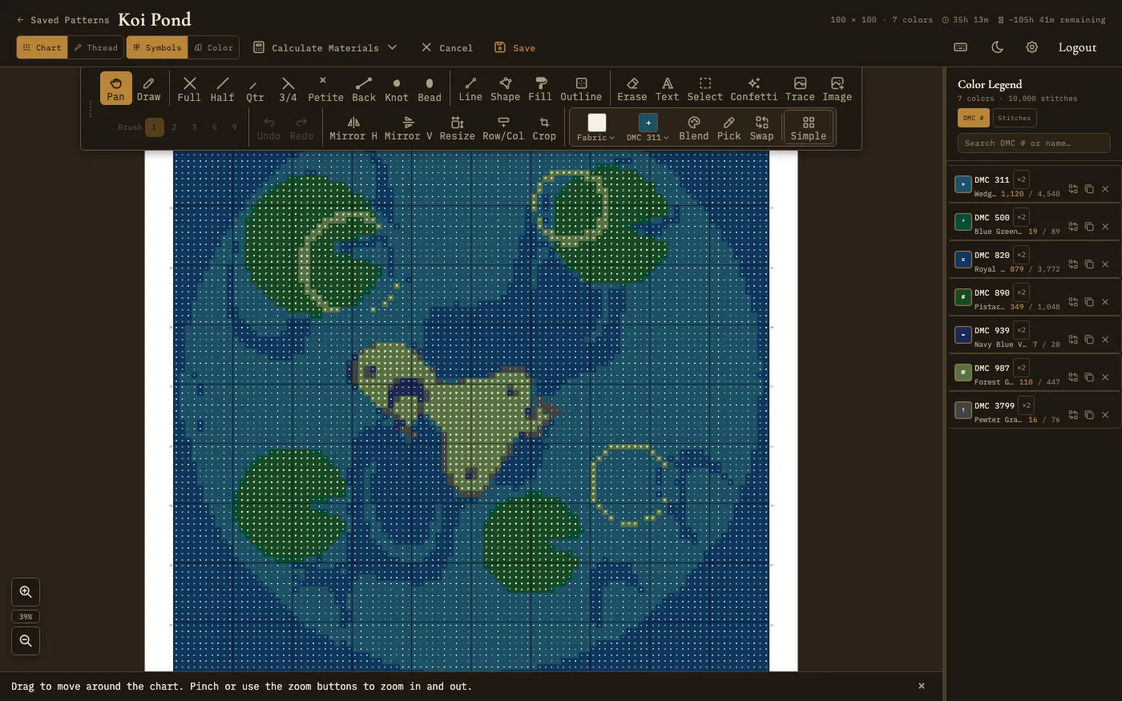Open settings gear in header
Viewport: 1122px width, 701px height.
(x=1032, y=47)
